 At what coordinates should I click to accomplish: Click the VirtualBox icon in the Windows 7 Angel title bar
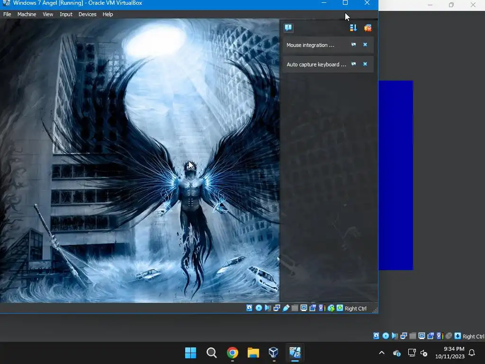[x=6, y=3]
